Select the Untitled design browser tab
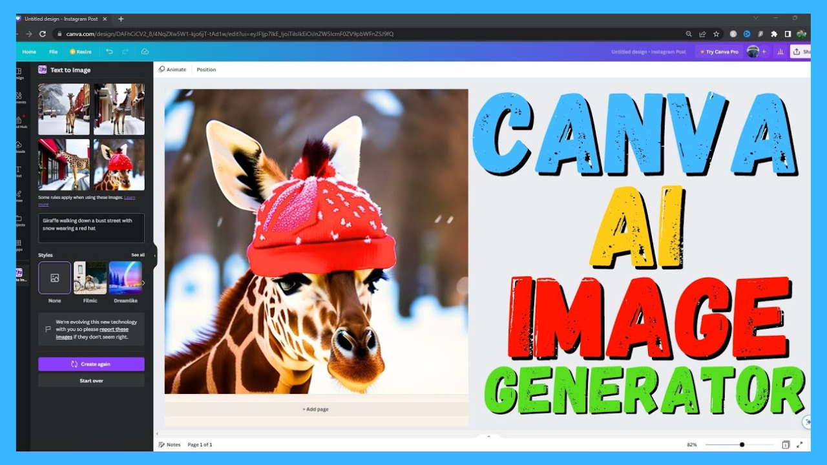Screen dimensions: 827x465 (62, 19)
